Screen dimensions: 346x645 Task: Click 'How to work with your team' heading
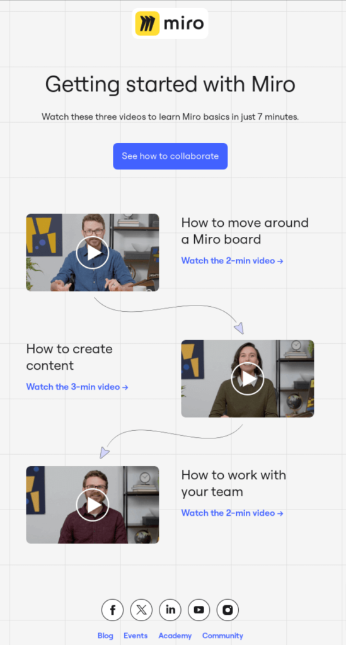click(x=234, y=483)
